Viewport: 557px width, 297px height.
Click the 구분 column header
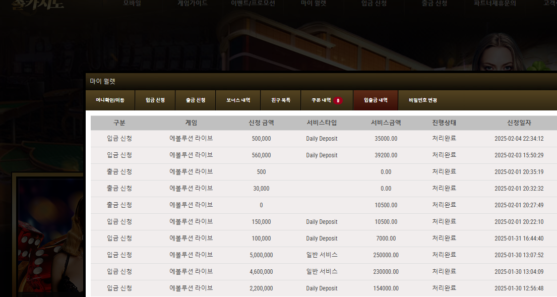[x=119, y=123]
